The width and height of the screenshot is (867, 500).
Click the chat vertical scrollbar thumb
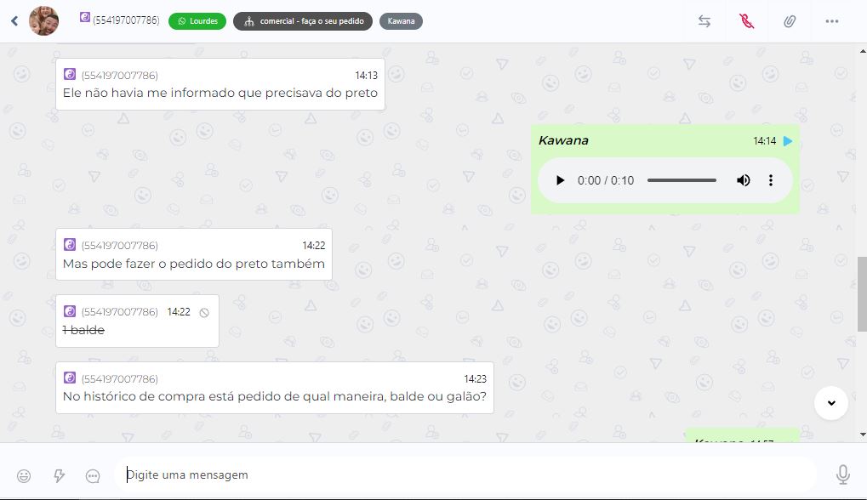point(862,294)
